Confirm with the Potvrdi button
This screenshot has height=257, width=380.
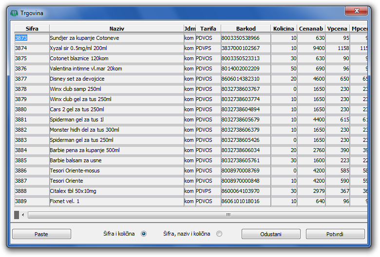(335, 234)
